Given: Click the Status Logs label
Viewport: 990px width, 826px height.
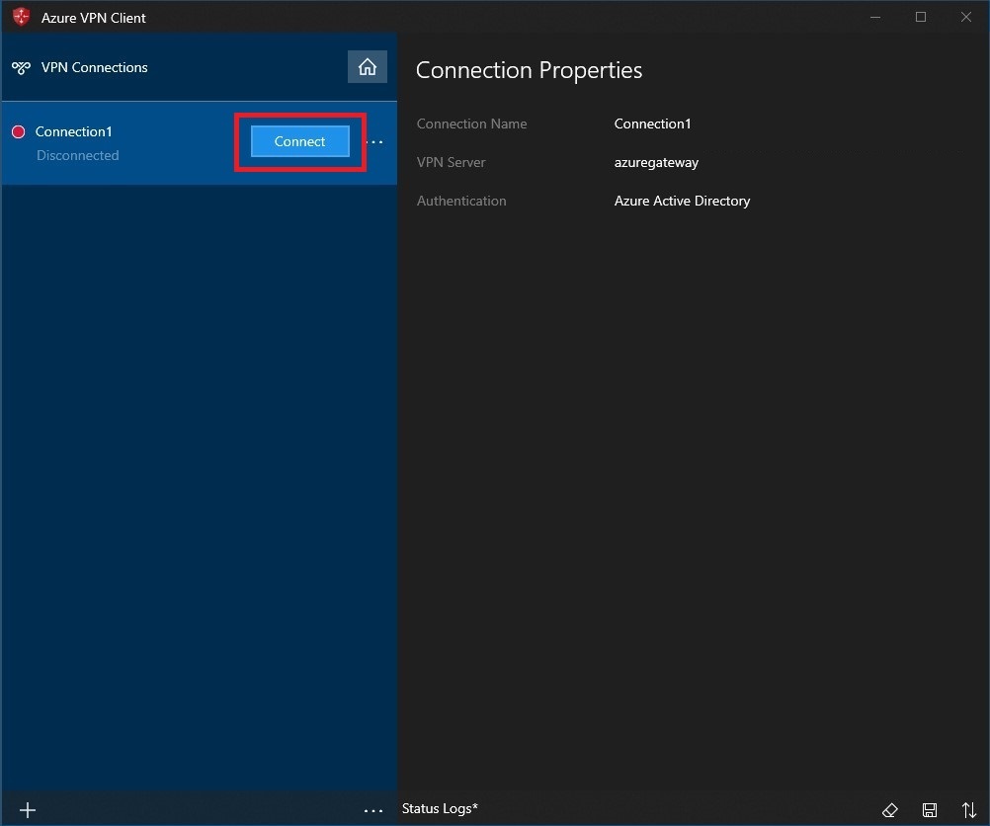Looking at the screenshot, I should (x=439, y=808).
